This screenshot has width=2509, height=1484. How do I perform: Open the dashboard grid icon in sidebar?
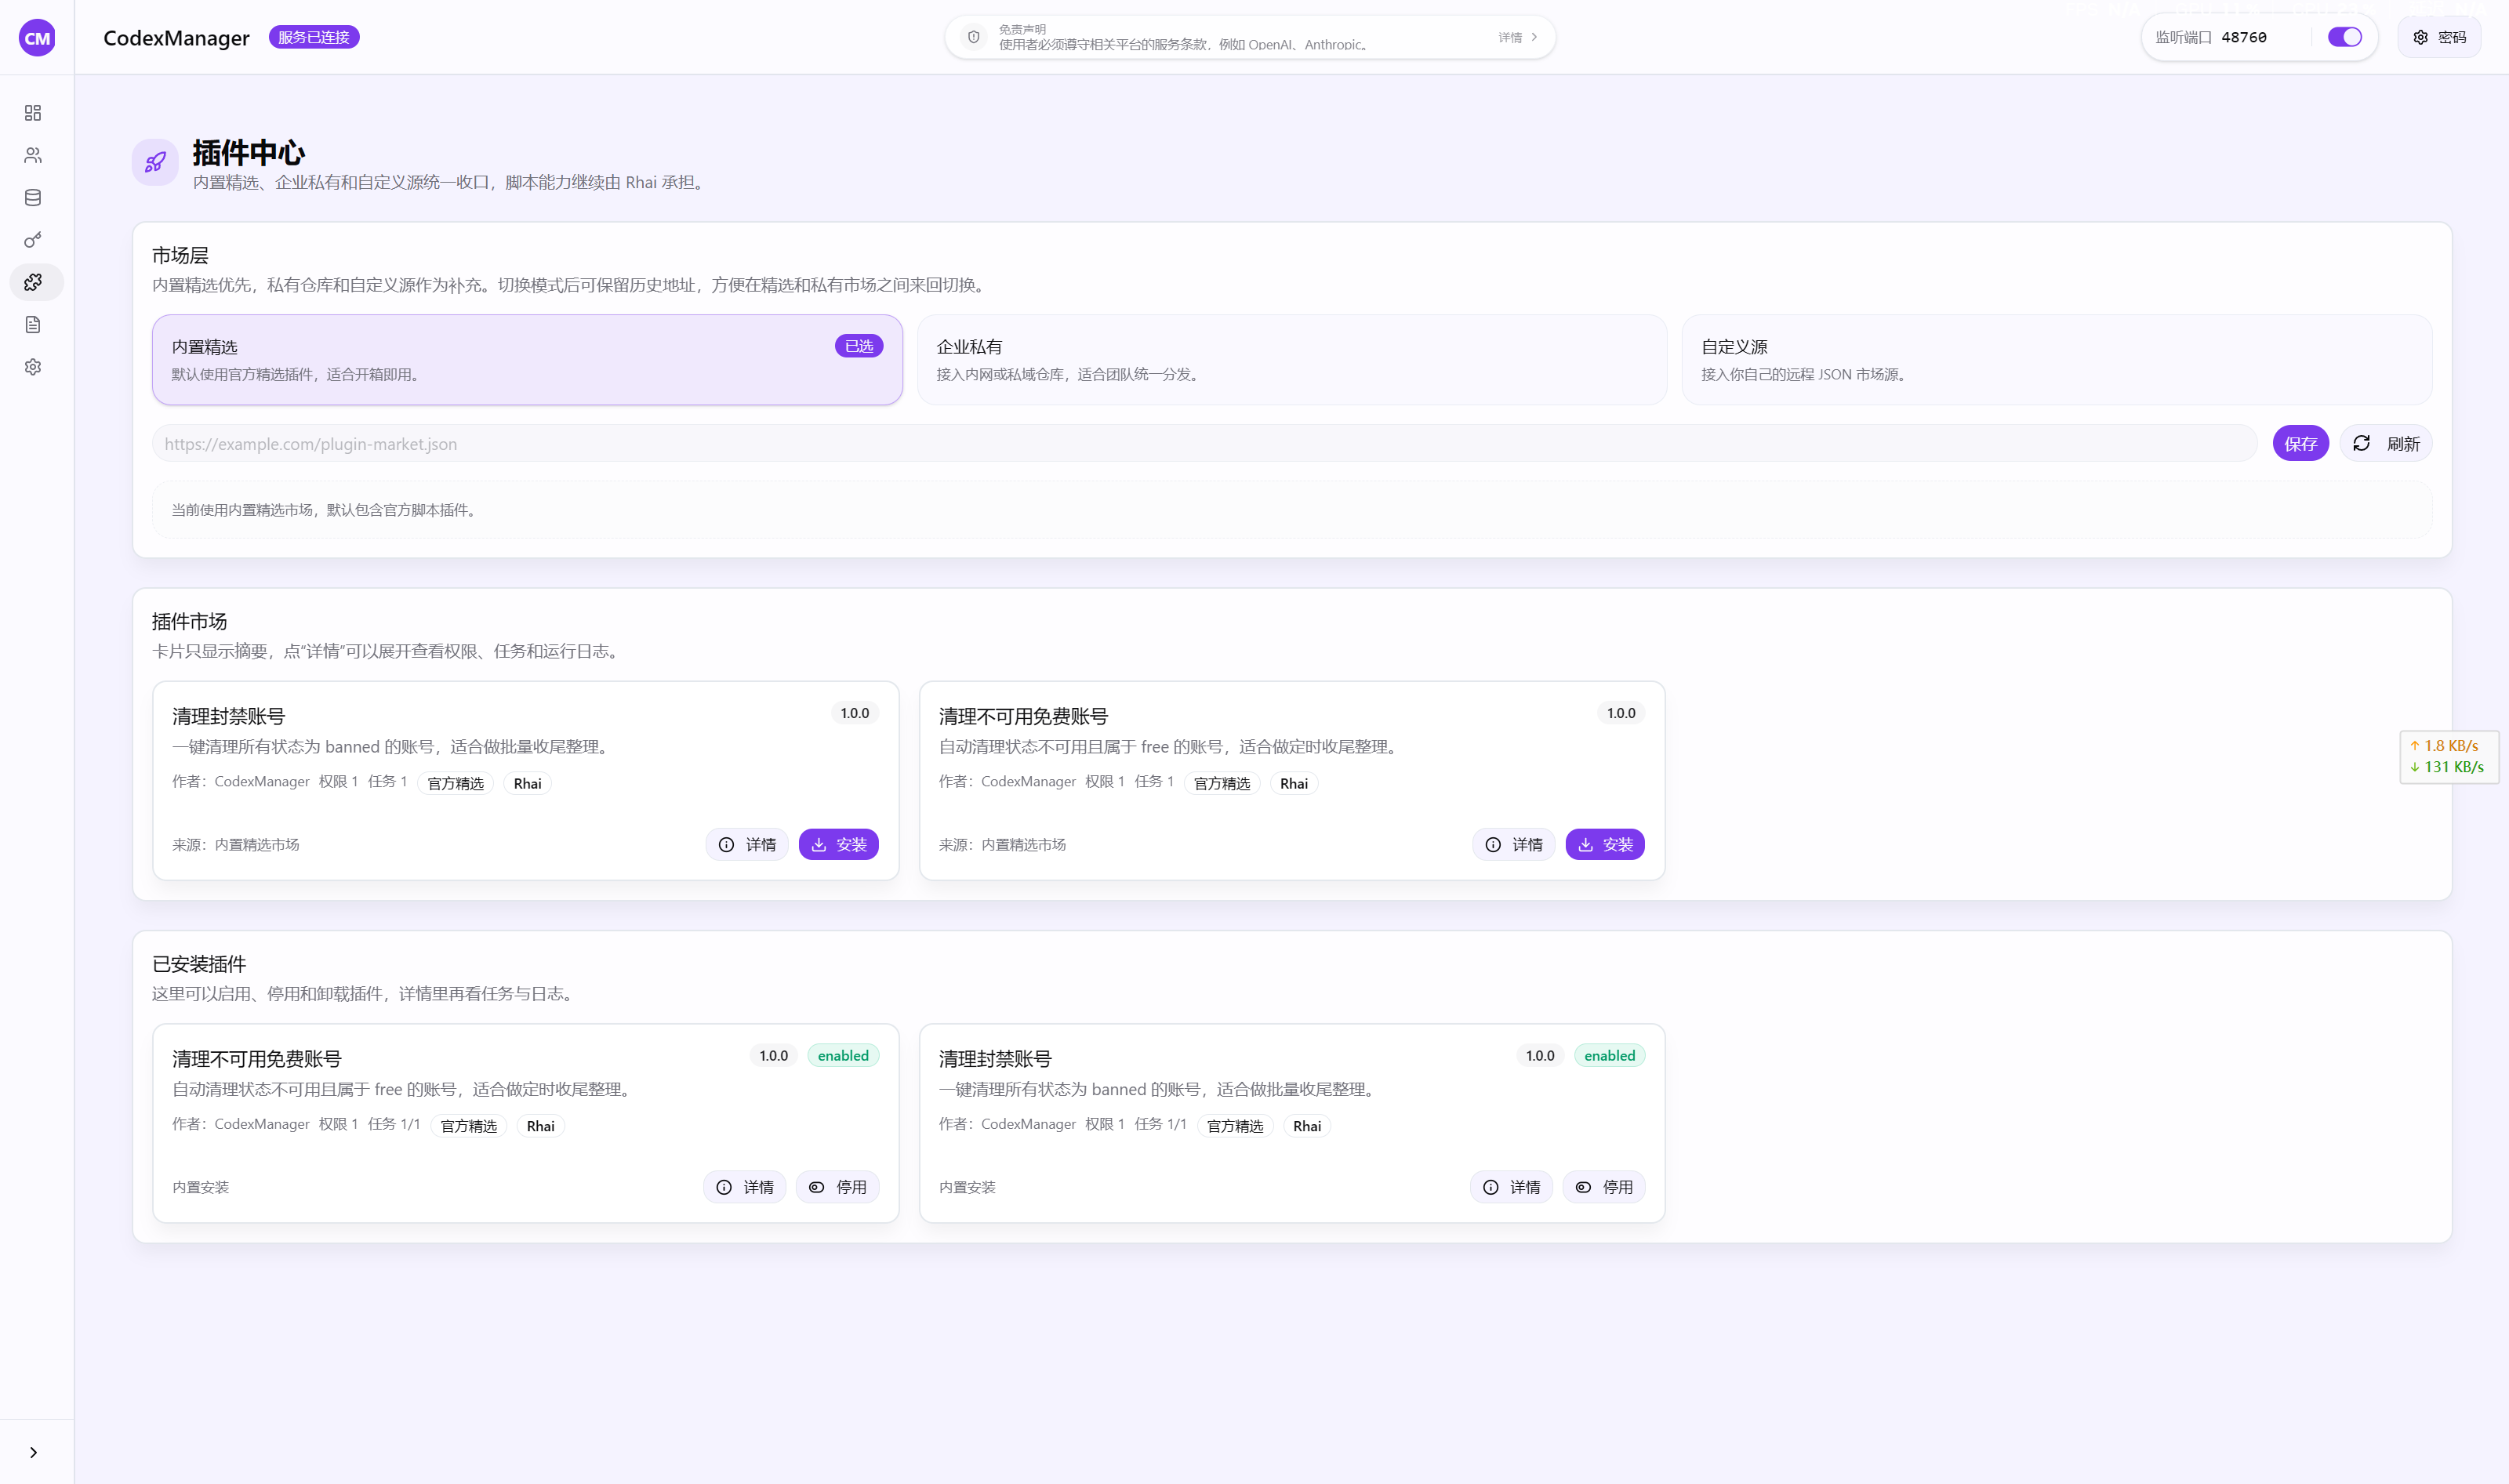point(33,113)
